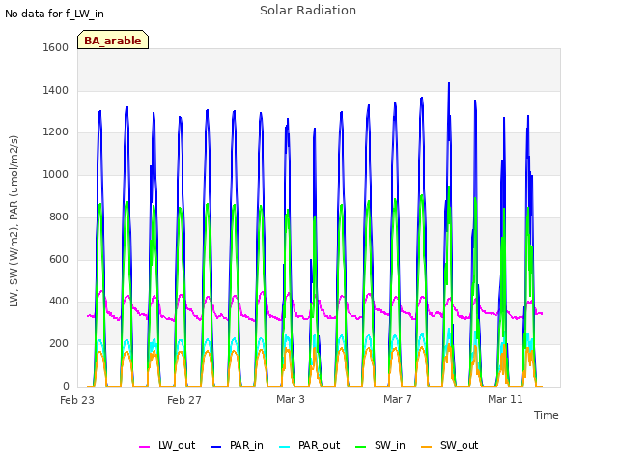The image size is (618, 464).
Task: Toggle PAR_out series in legend
Action: [x=309, y=445]
